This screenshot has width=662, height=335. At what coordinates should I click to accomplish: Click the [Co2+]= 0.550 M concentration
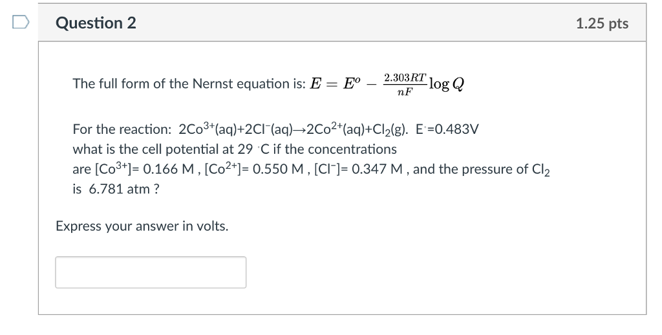[x=253, y=169]
